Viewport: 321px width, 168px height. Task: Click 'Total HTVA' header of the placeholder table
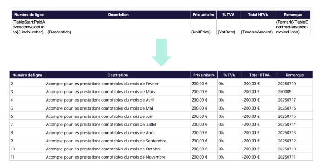(x=258, y=15)
